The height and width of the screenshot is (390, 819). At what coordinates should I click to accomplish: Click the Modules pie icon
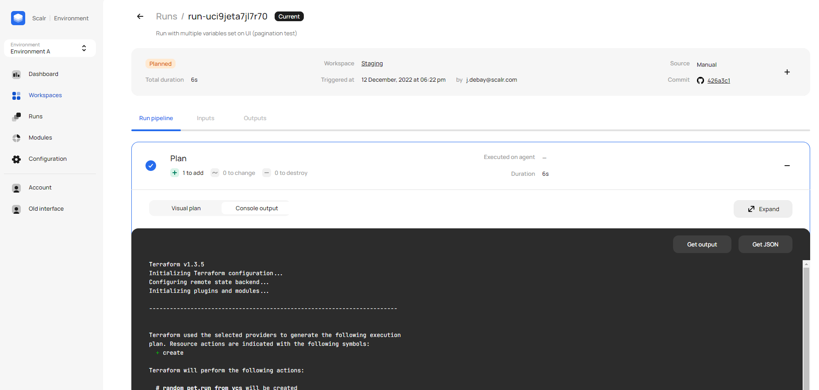coord(16,138)
